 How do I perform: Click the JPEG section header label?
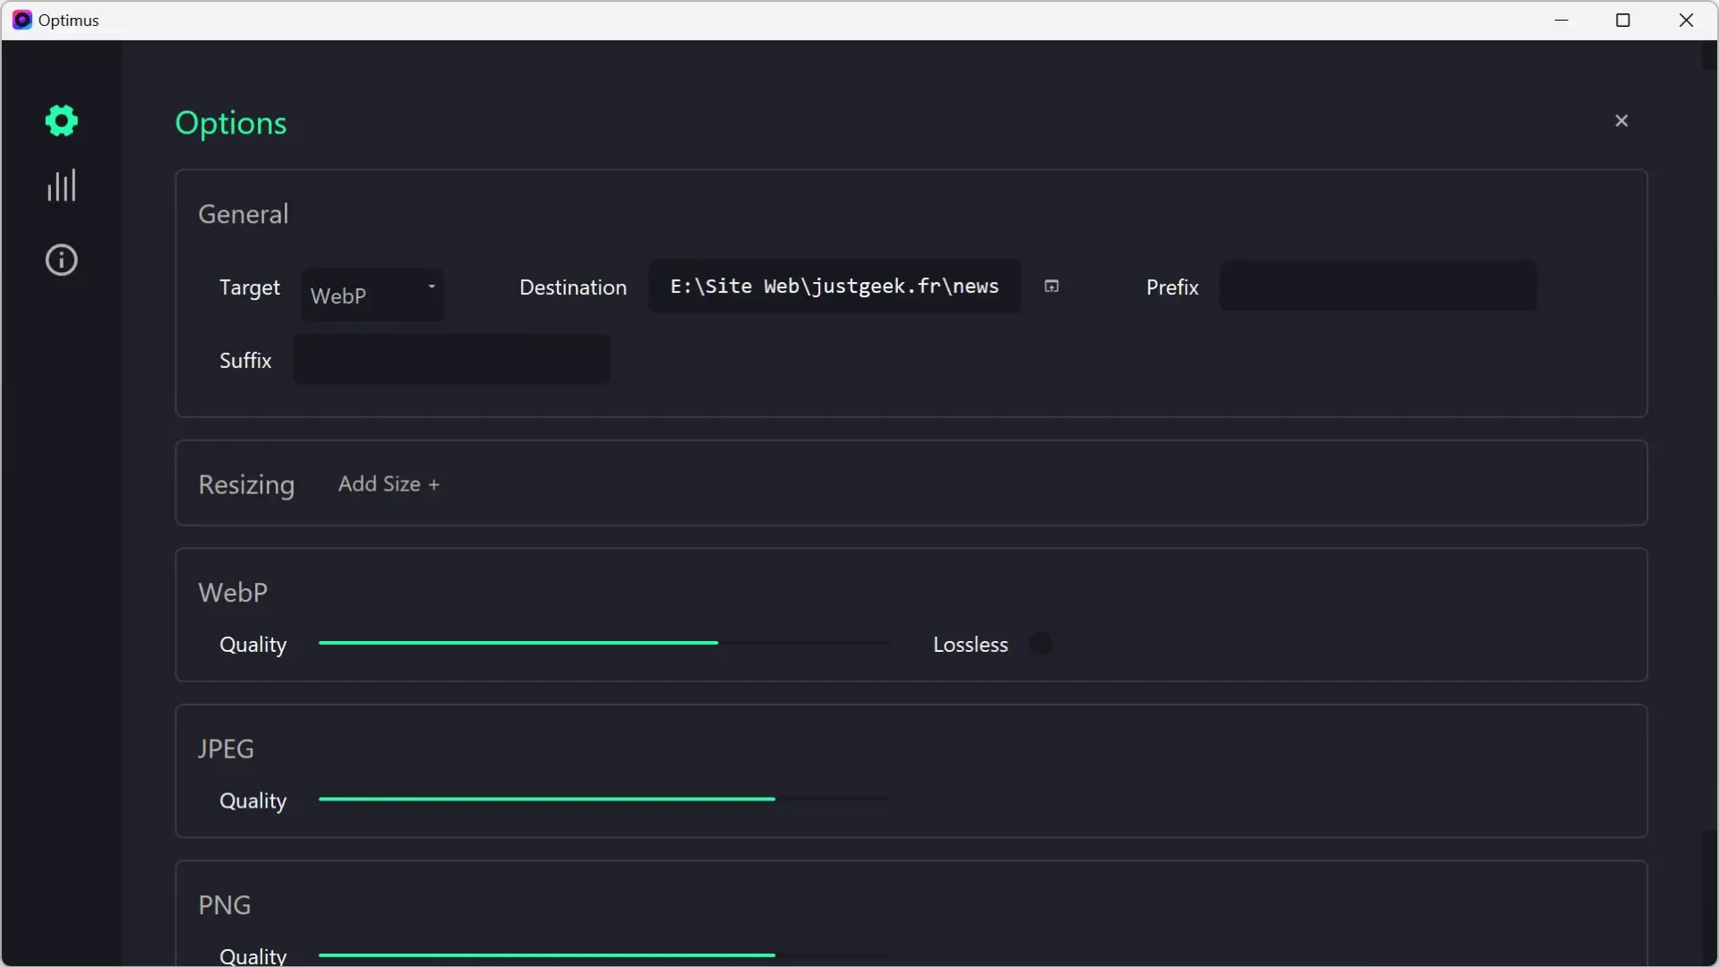[x=227, y=748]
